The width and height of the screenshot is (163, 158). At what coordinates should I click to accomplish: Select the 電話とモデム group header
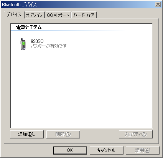[29, 27]
